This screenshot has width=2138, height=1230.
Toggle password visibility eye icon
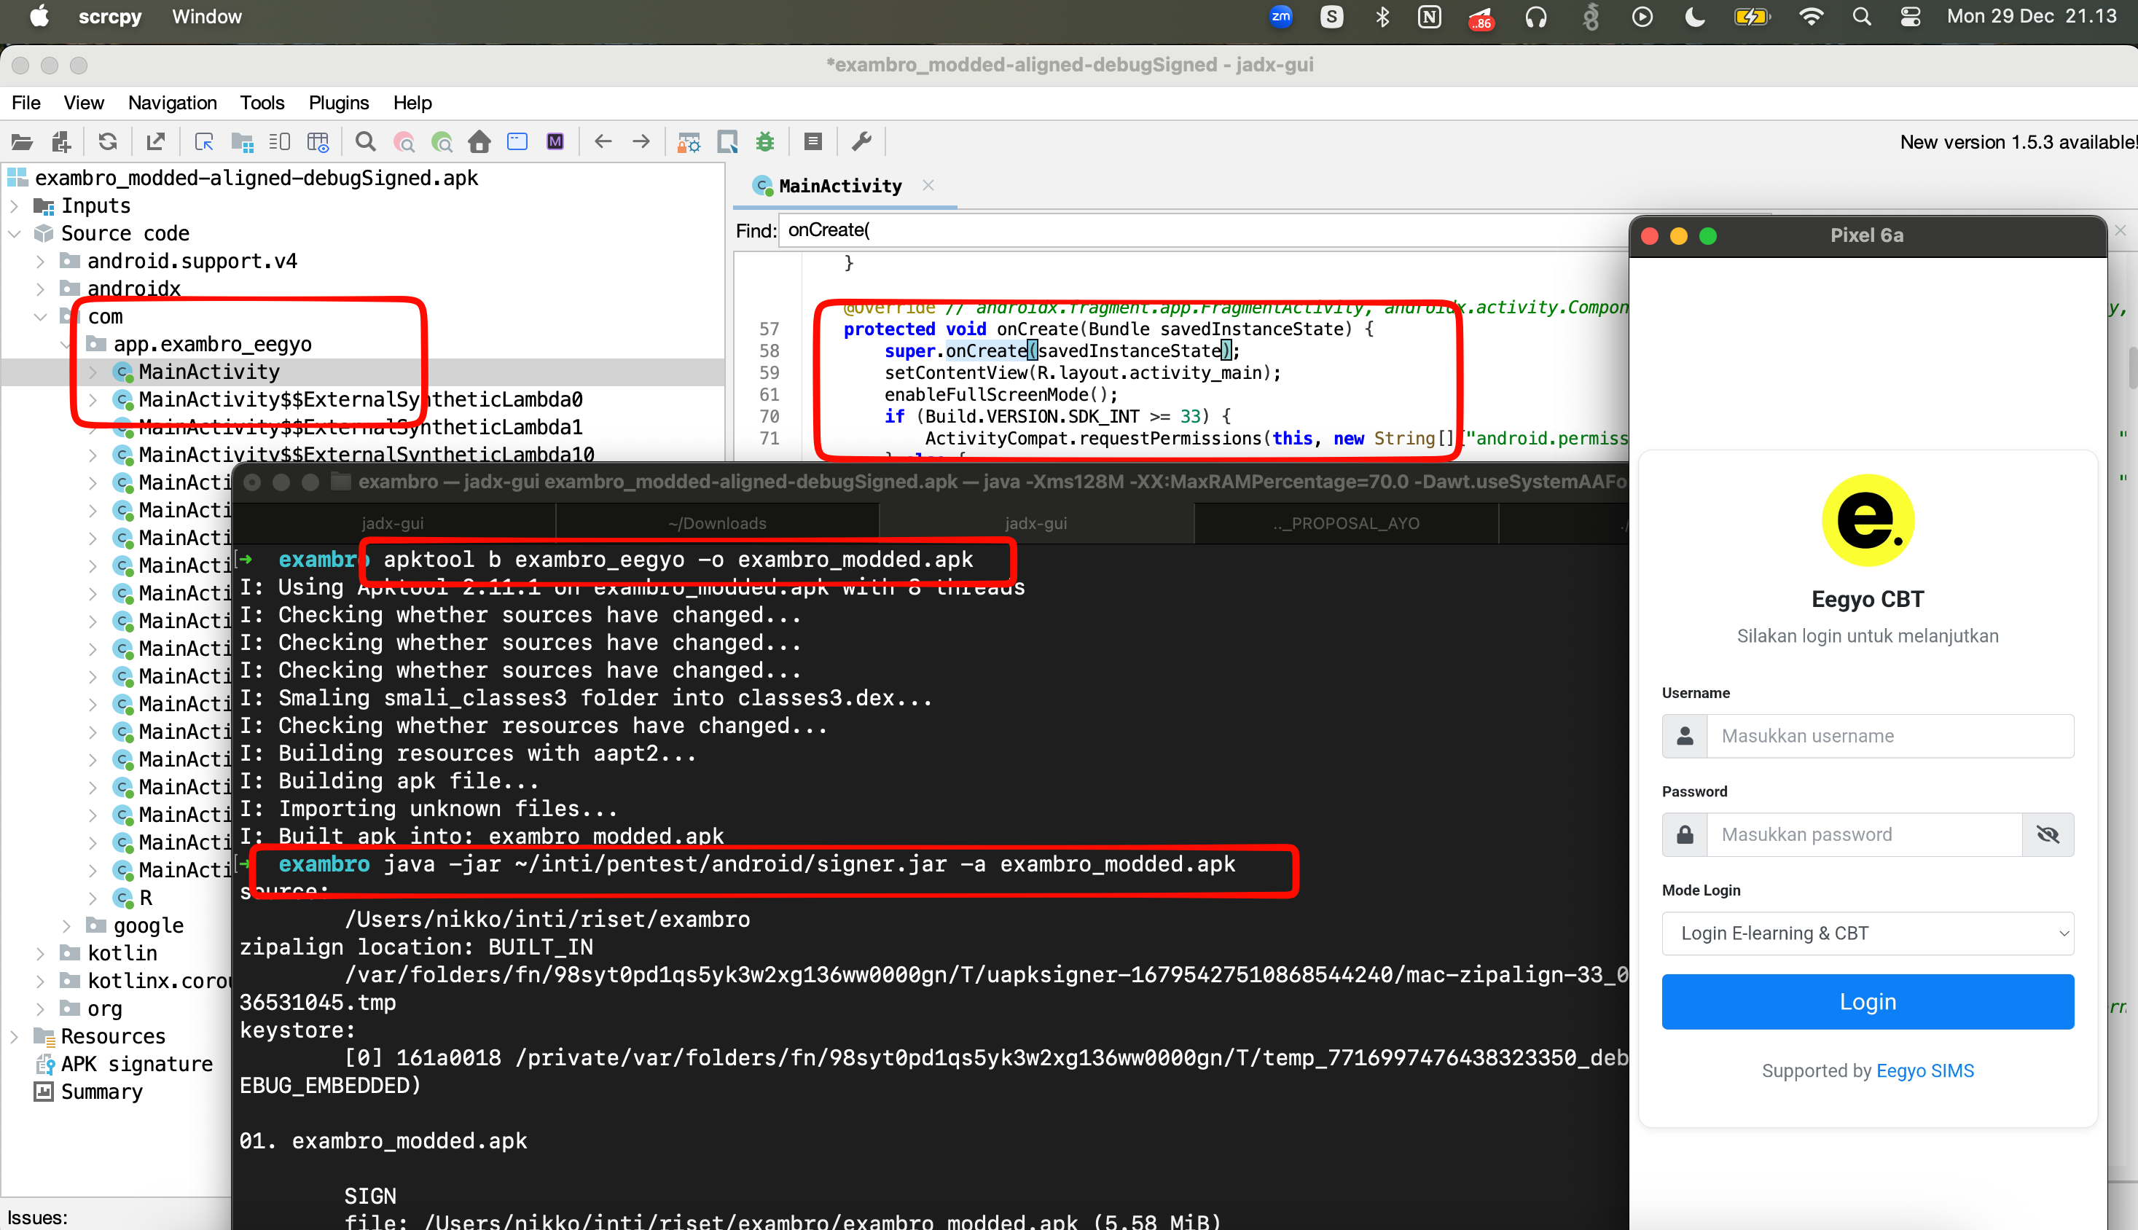pyautogui.click(x=2048, y=834)
